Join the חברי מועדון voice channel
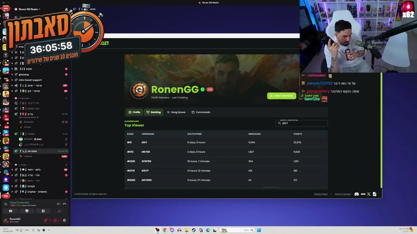 (x=41, y=109)
